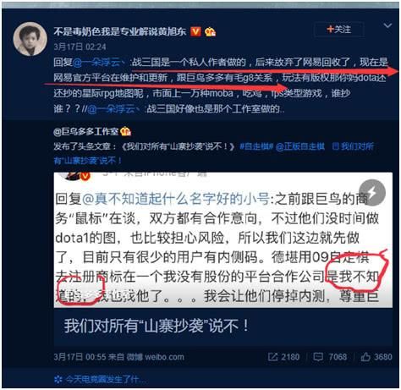Image resolution: width=401 pixels, height=390 pixels.
Task: Click the membership crown icon beside poster name
Action: 211,32
